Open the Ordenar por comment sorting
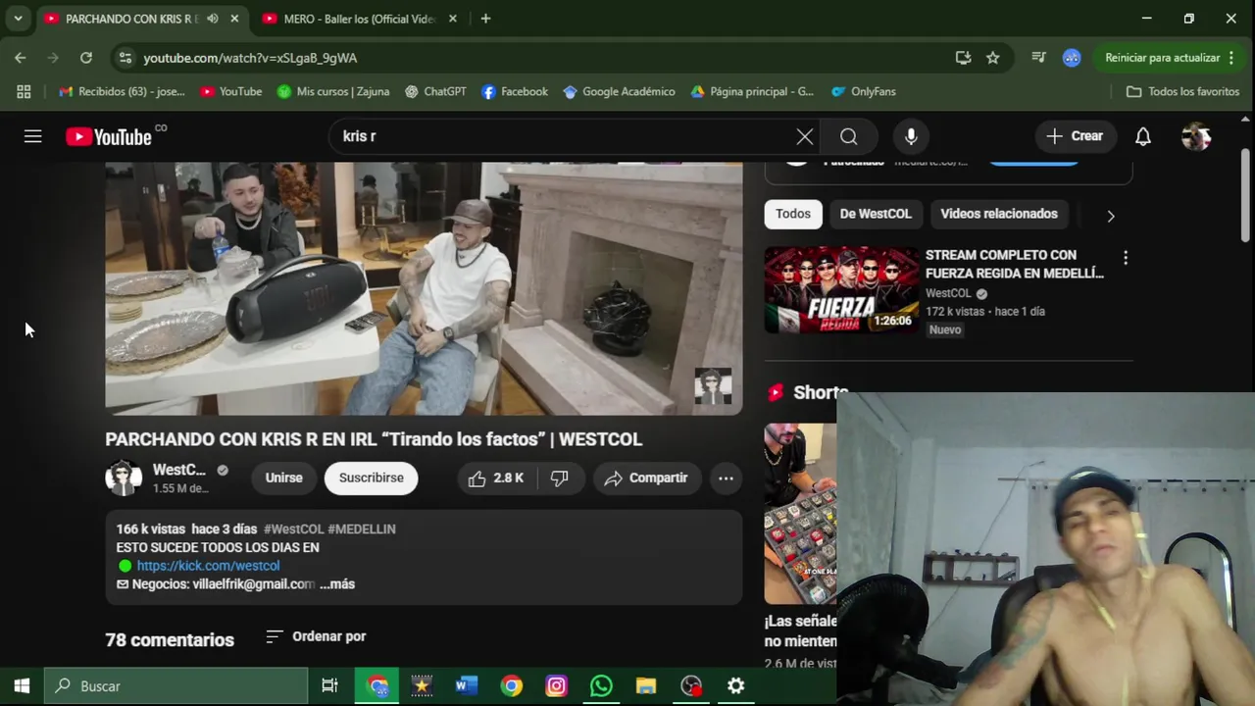Viewport: 1255px width, 706px height. click(316, 636)
